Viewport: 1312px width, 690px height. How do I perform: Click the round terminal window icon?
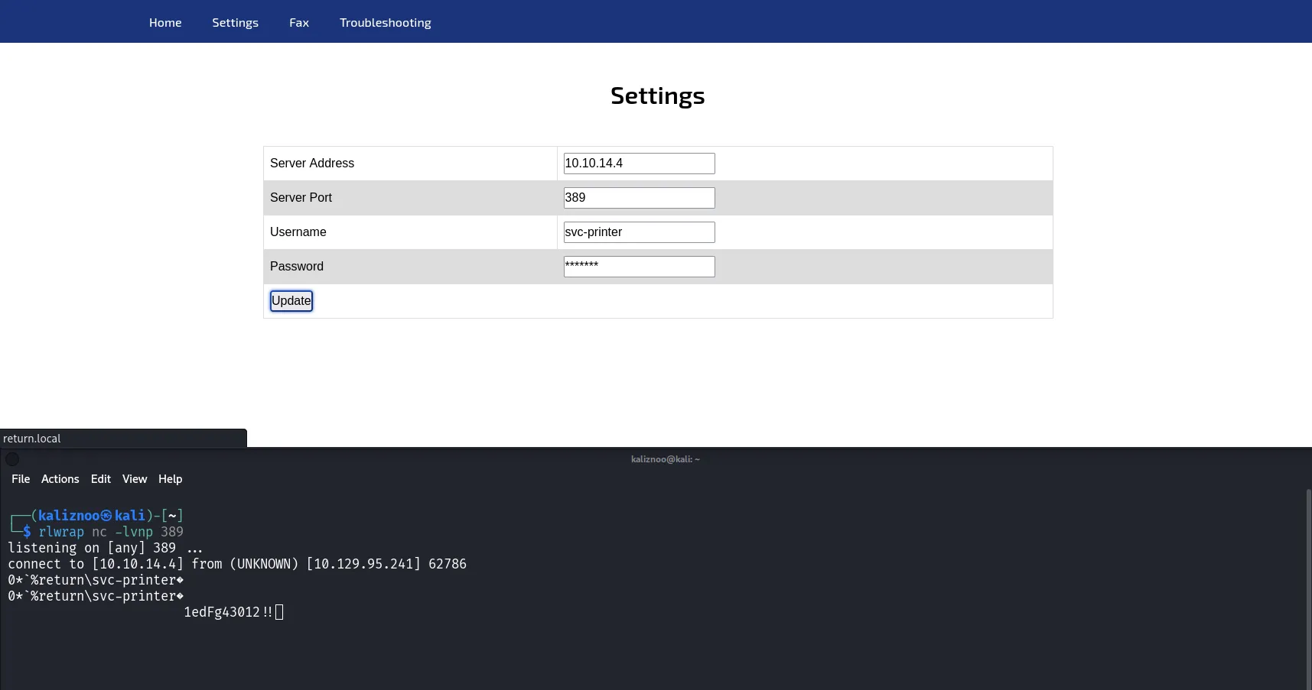12,459
